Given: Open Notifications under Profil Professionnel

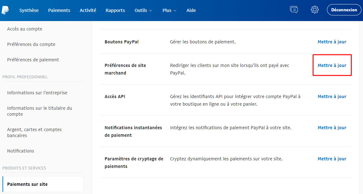Looking at the screenshot, I should click(21, 151).
